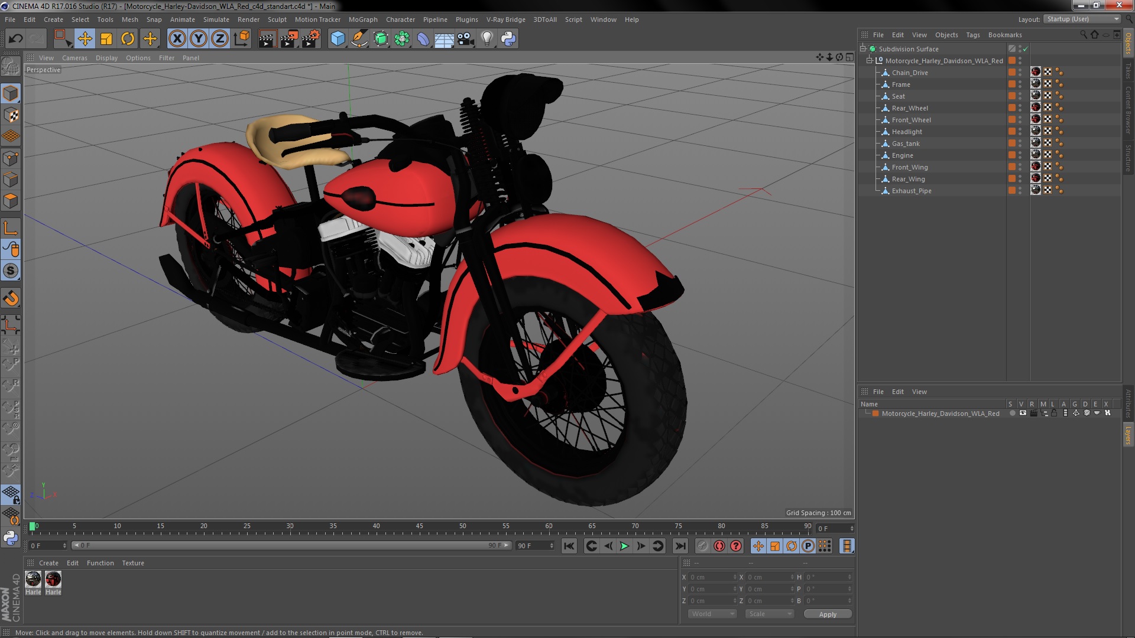Play the animation forward
Image resolution: width=1135 pixels, height=638 pixels.
click(624, 546)
